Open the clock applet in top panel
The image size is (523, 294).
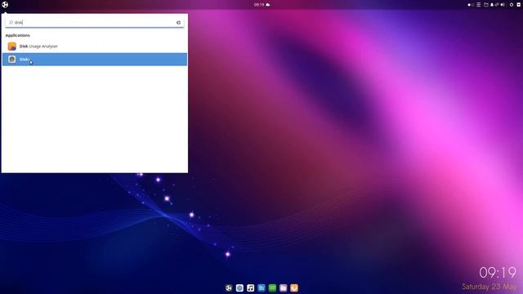(x=259, y=5)
